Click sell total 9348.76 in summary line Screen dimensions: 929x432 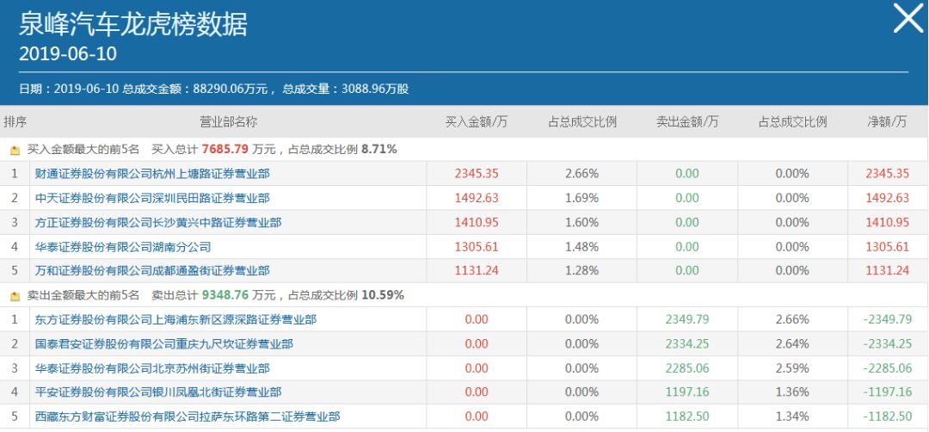click(x=225, y=294)
